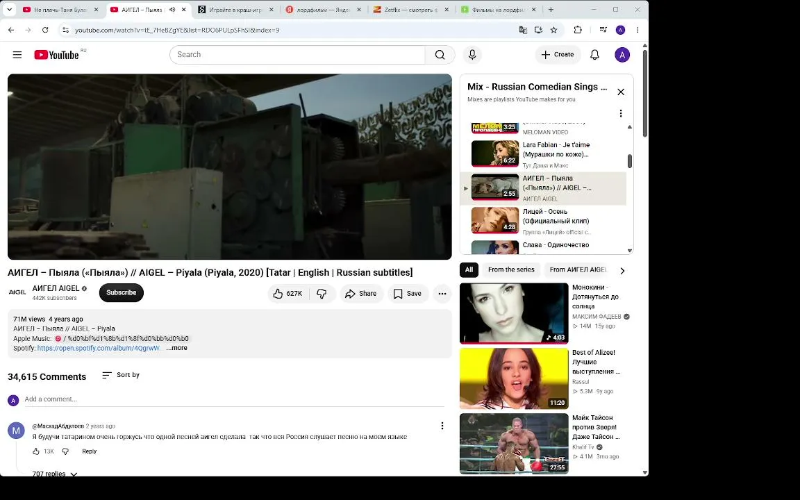Play Лицей - Осень from playlist
Viewport: 800px width, 500px height.
[x=543, y=221]
